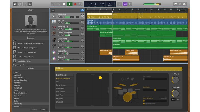200x112 pixels.
Task: Toggle the Follow checkbox for Kick & Snare
Action: [x=166, y=98]
